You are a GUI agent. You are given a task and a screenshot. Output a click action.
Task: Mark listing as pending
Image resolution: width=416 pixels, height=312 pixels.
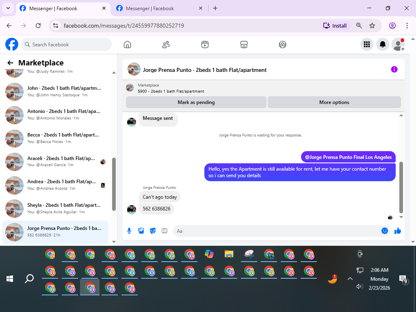[x=196, y=102]
